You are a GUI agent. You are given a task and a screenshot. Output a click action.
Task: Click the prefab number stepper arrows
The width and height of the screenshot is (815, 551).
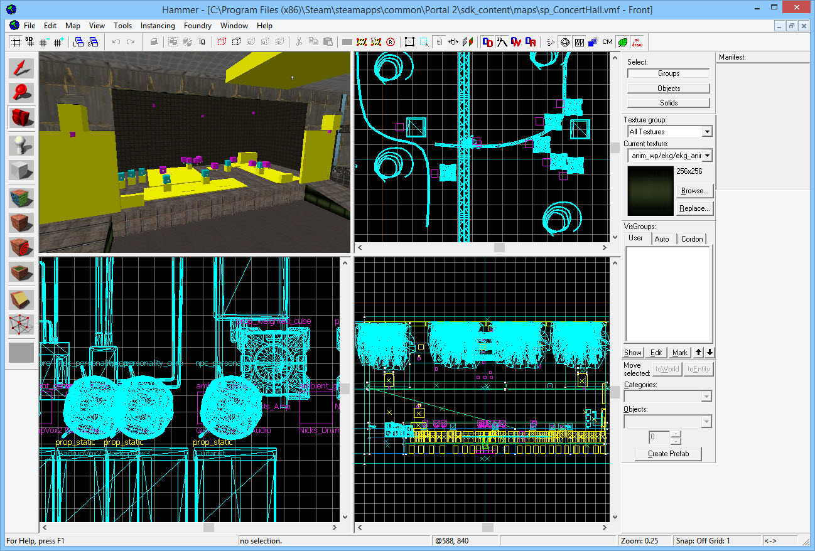pos(675,437)
